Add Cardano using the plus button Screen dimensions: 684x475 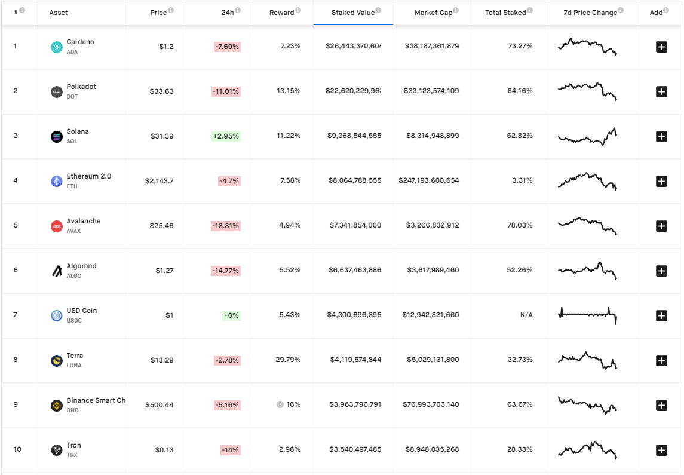[x=661, y=47]
